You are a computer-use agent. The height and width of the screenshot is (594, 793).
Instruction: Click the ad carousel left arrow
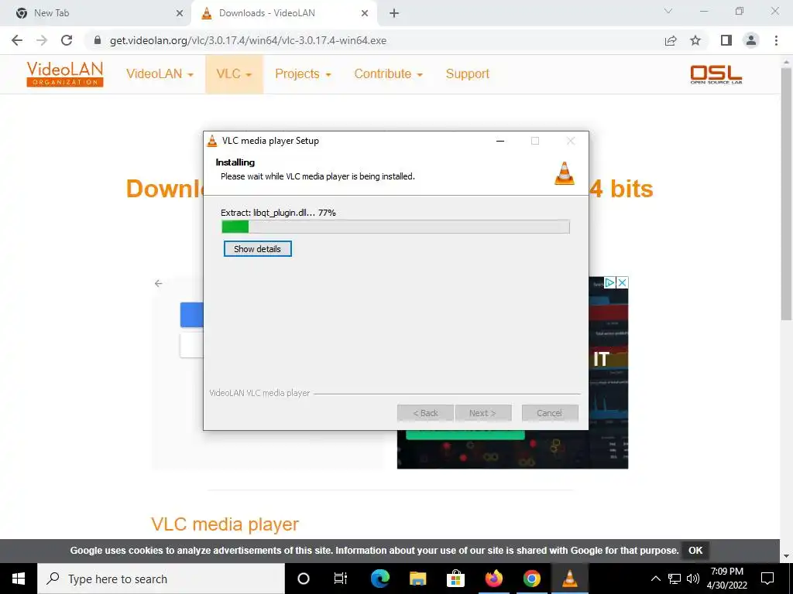coord(159,283)
